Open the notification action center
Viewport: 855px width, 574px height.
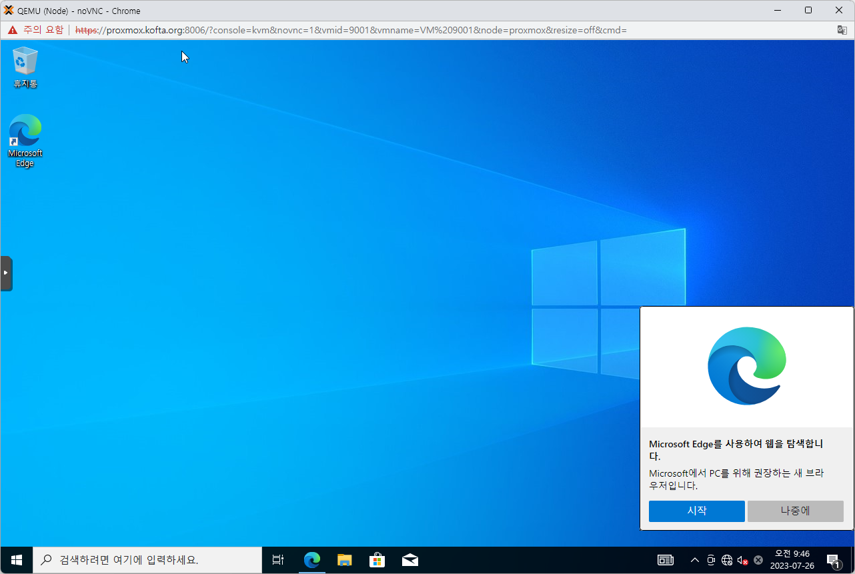tap(833, 560)
